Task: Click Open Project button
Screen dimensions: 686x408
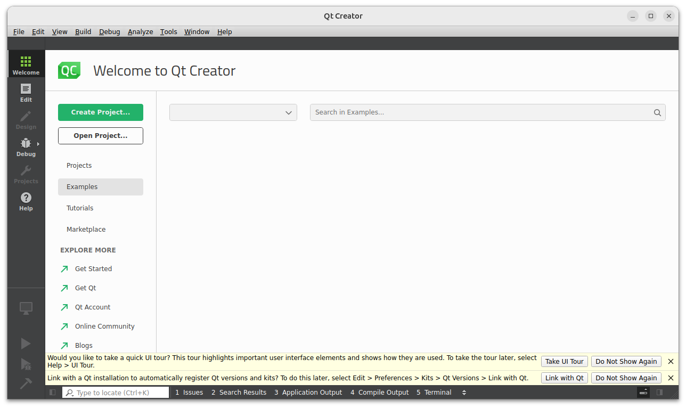Action: click(x=101, y=136)
